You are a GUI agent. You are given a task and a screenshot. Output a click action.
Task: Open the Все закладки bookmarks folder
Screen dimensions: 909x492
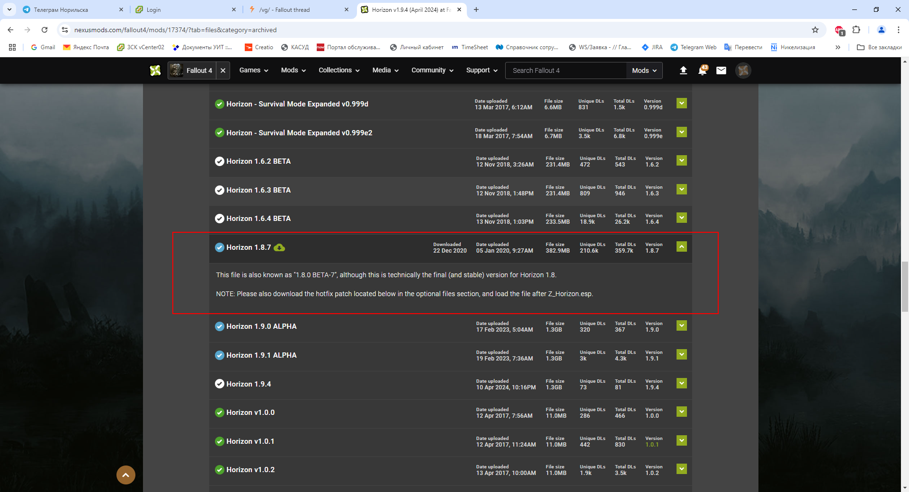point(879,47)
